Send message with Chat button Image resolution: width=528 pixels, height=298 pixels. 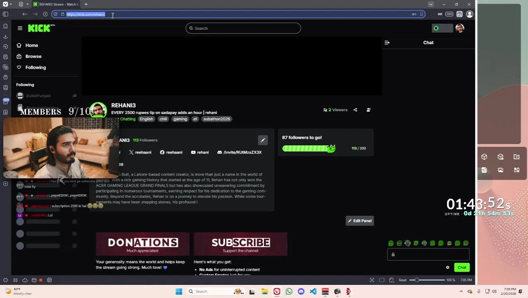coord(462,267)
